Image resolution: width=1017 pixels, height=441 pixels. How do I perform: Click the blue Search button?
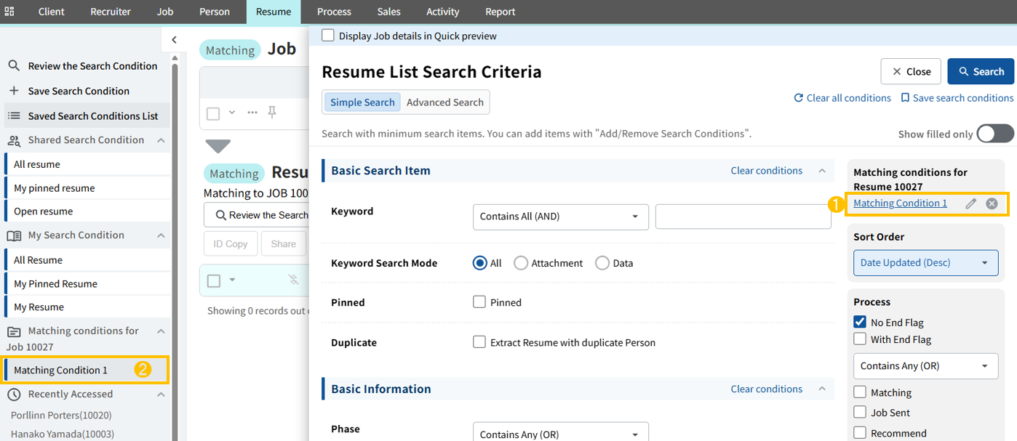pos(981,71)
